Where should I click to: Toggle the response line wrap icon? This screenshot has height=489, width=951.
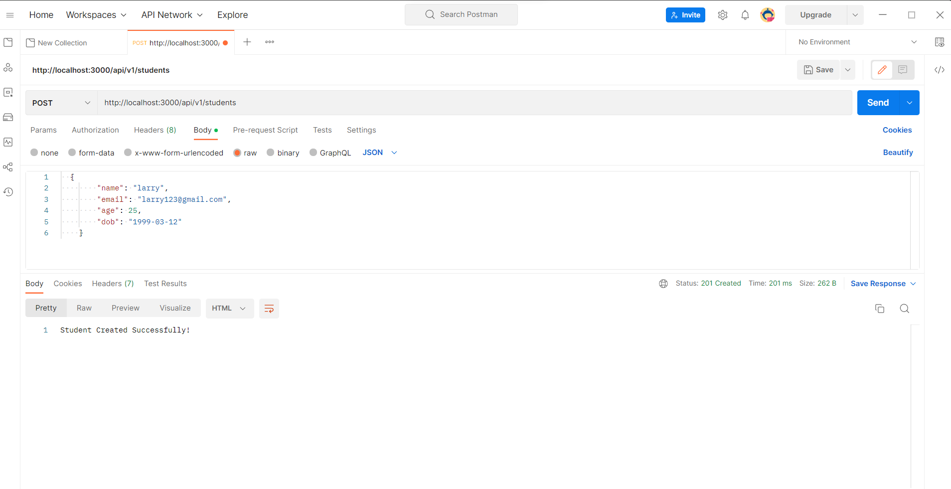tap(269, 309)
